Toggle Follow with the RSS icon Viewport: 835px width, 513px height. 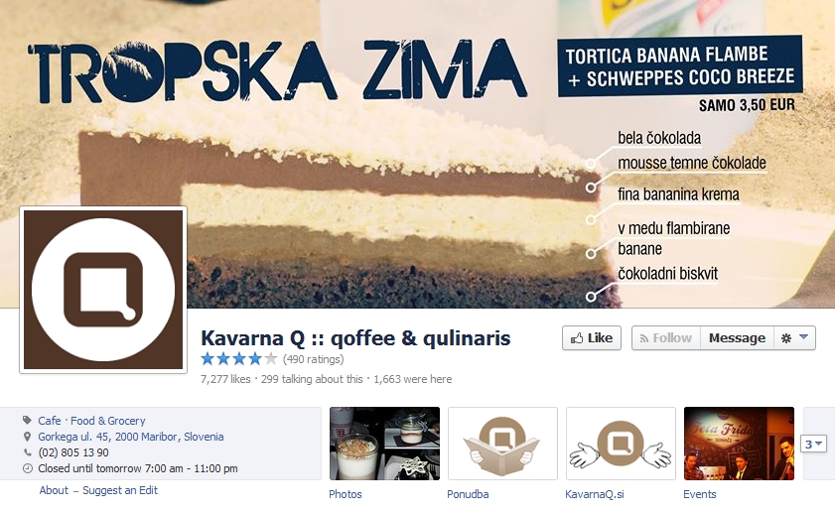click(666, 338)
